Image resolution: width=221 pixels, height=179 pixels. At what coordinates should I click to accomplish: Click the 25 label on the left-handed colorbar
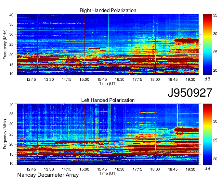pyautogui.click(x=215, y=140)
